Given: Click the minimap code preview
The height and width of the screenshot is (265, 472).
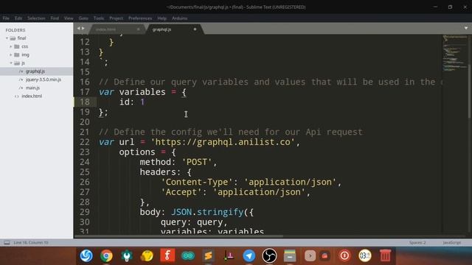Looking at the screenshot, I should coord(454,54).
